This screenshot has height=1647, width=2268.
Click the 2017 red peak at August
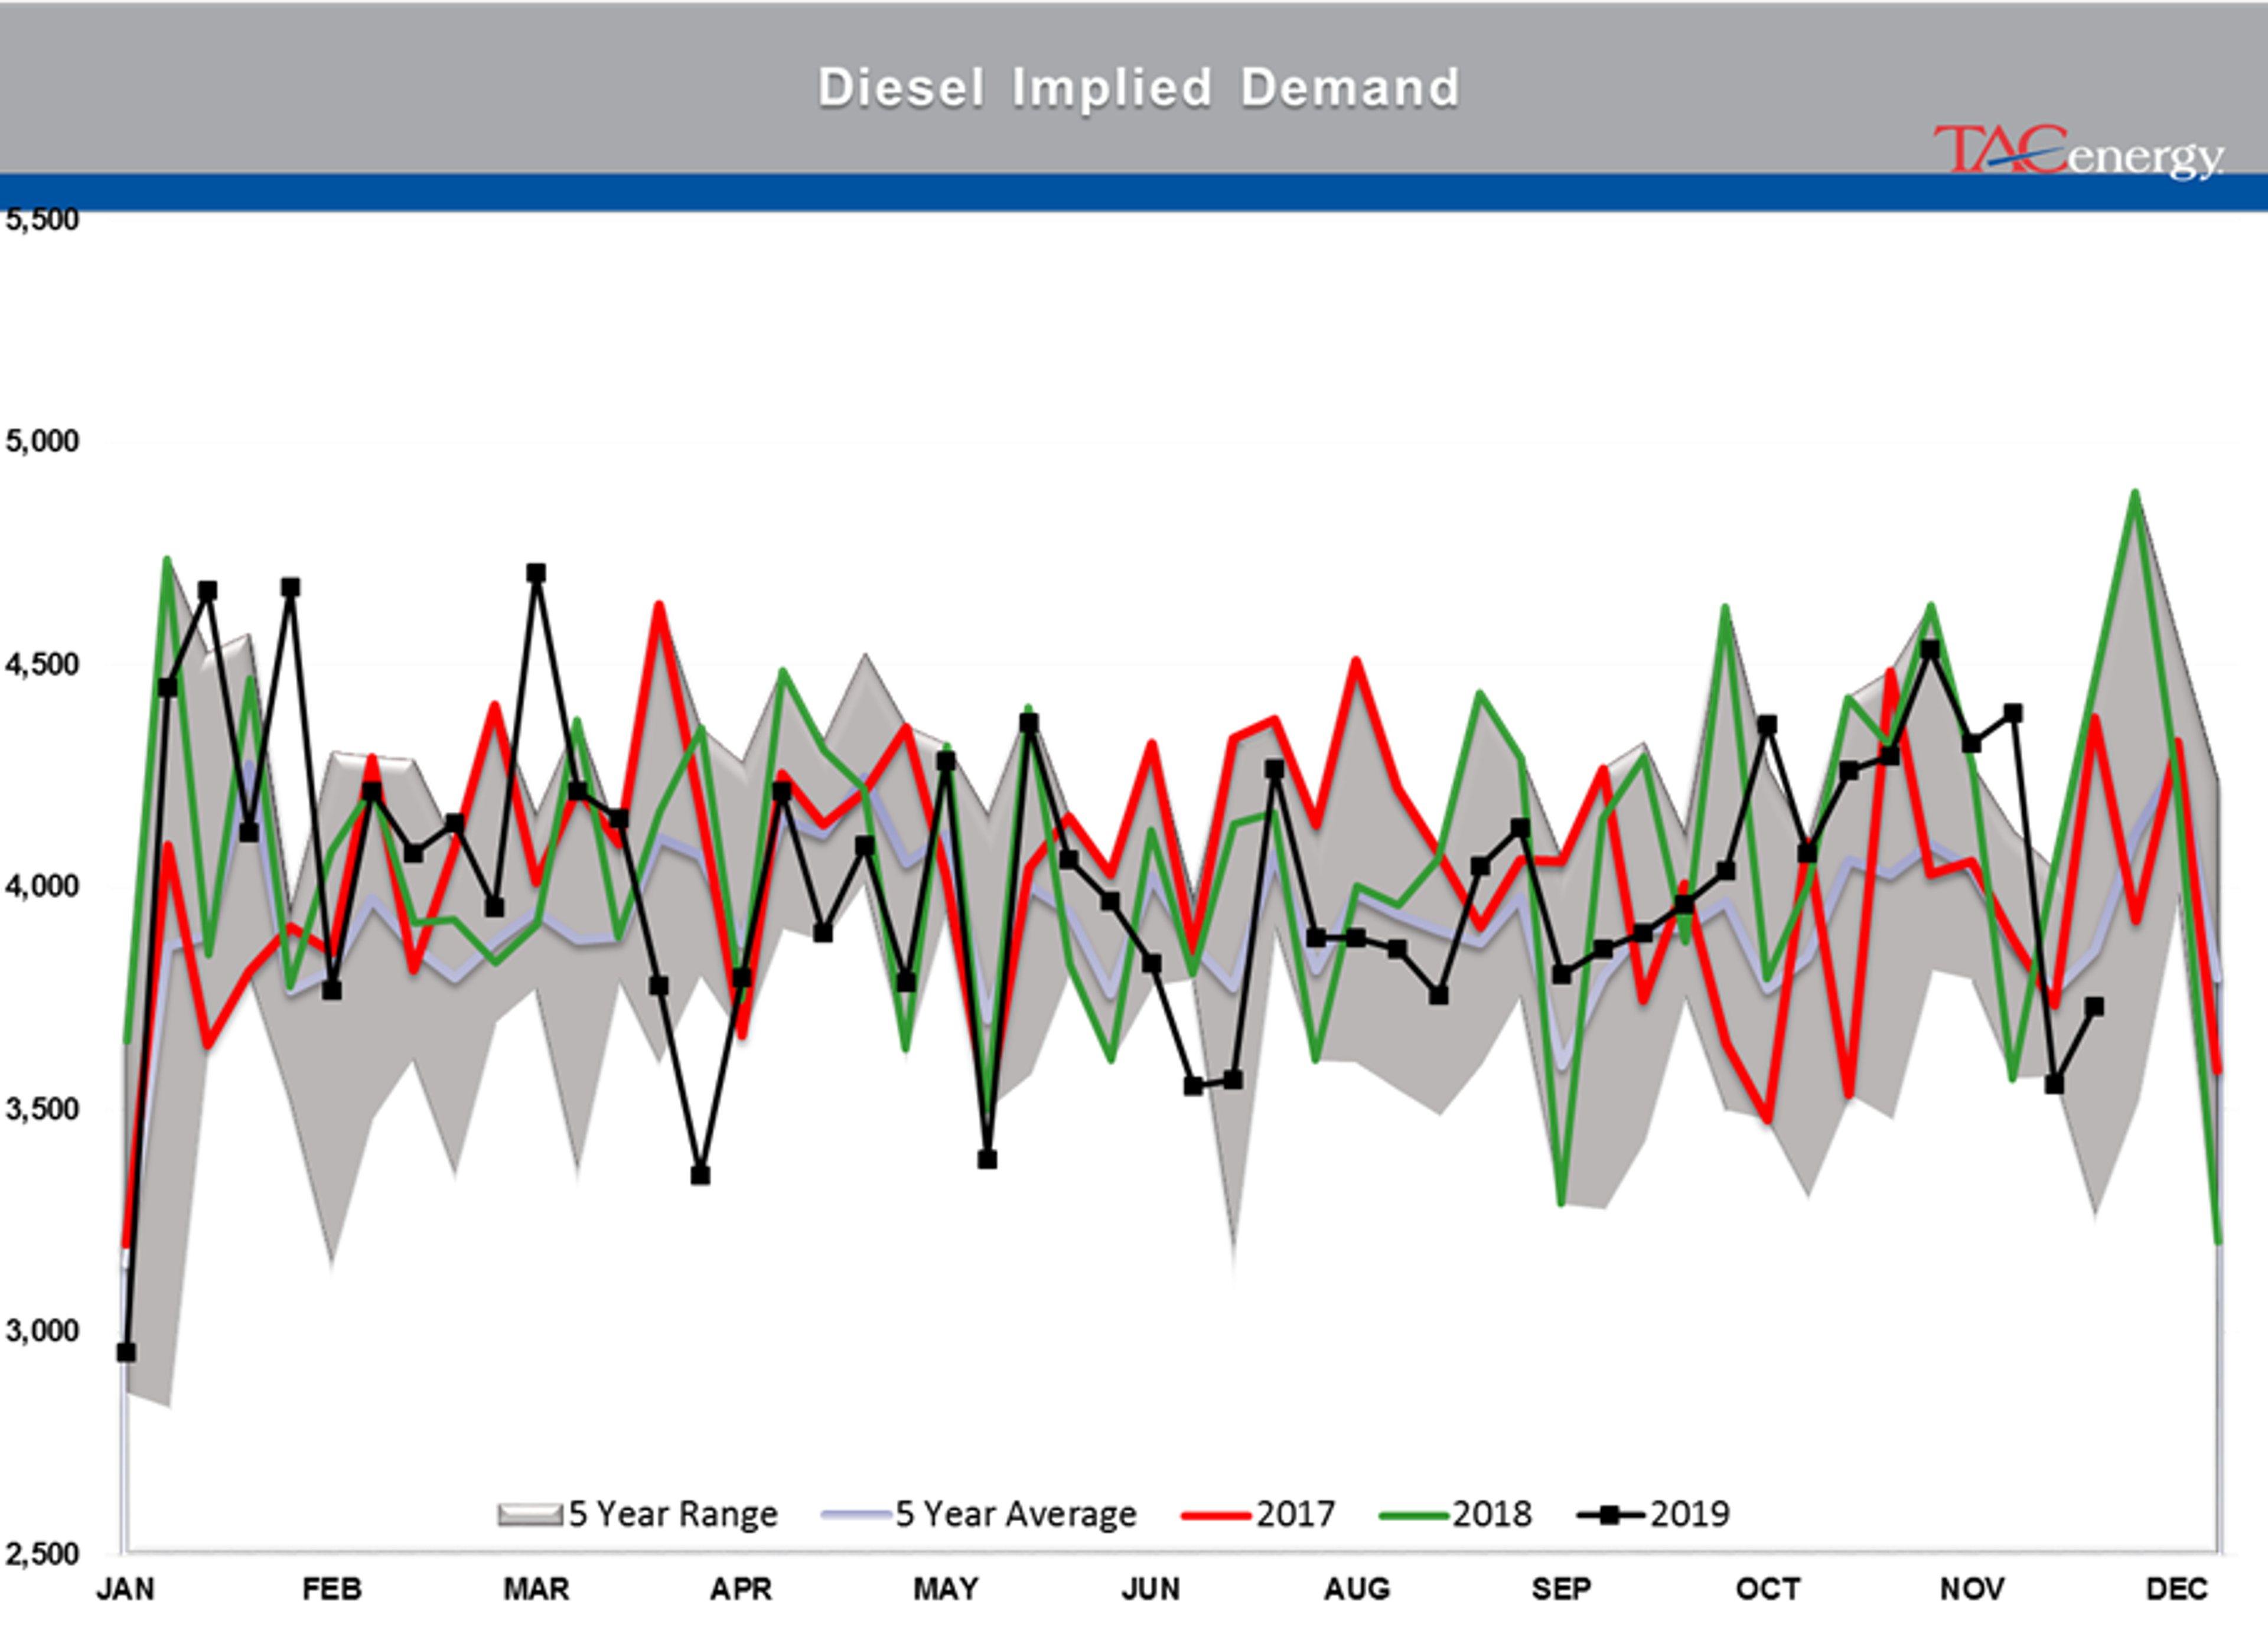pyautogui.click(x=1356, y=661)
